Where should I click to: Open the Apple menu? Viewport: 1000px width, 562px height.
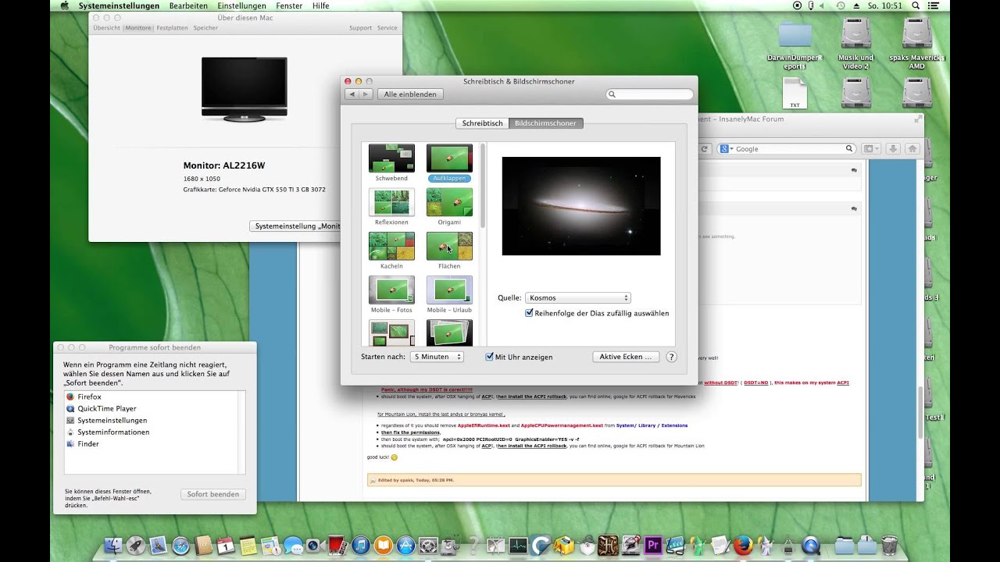coord(64,5)
